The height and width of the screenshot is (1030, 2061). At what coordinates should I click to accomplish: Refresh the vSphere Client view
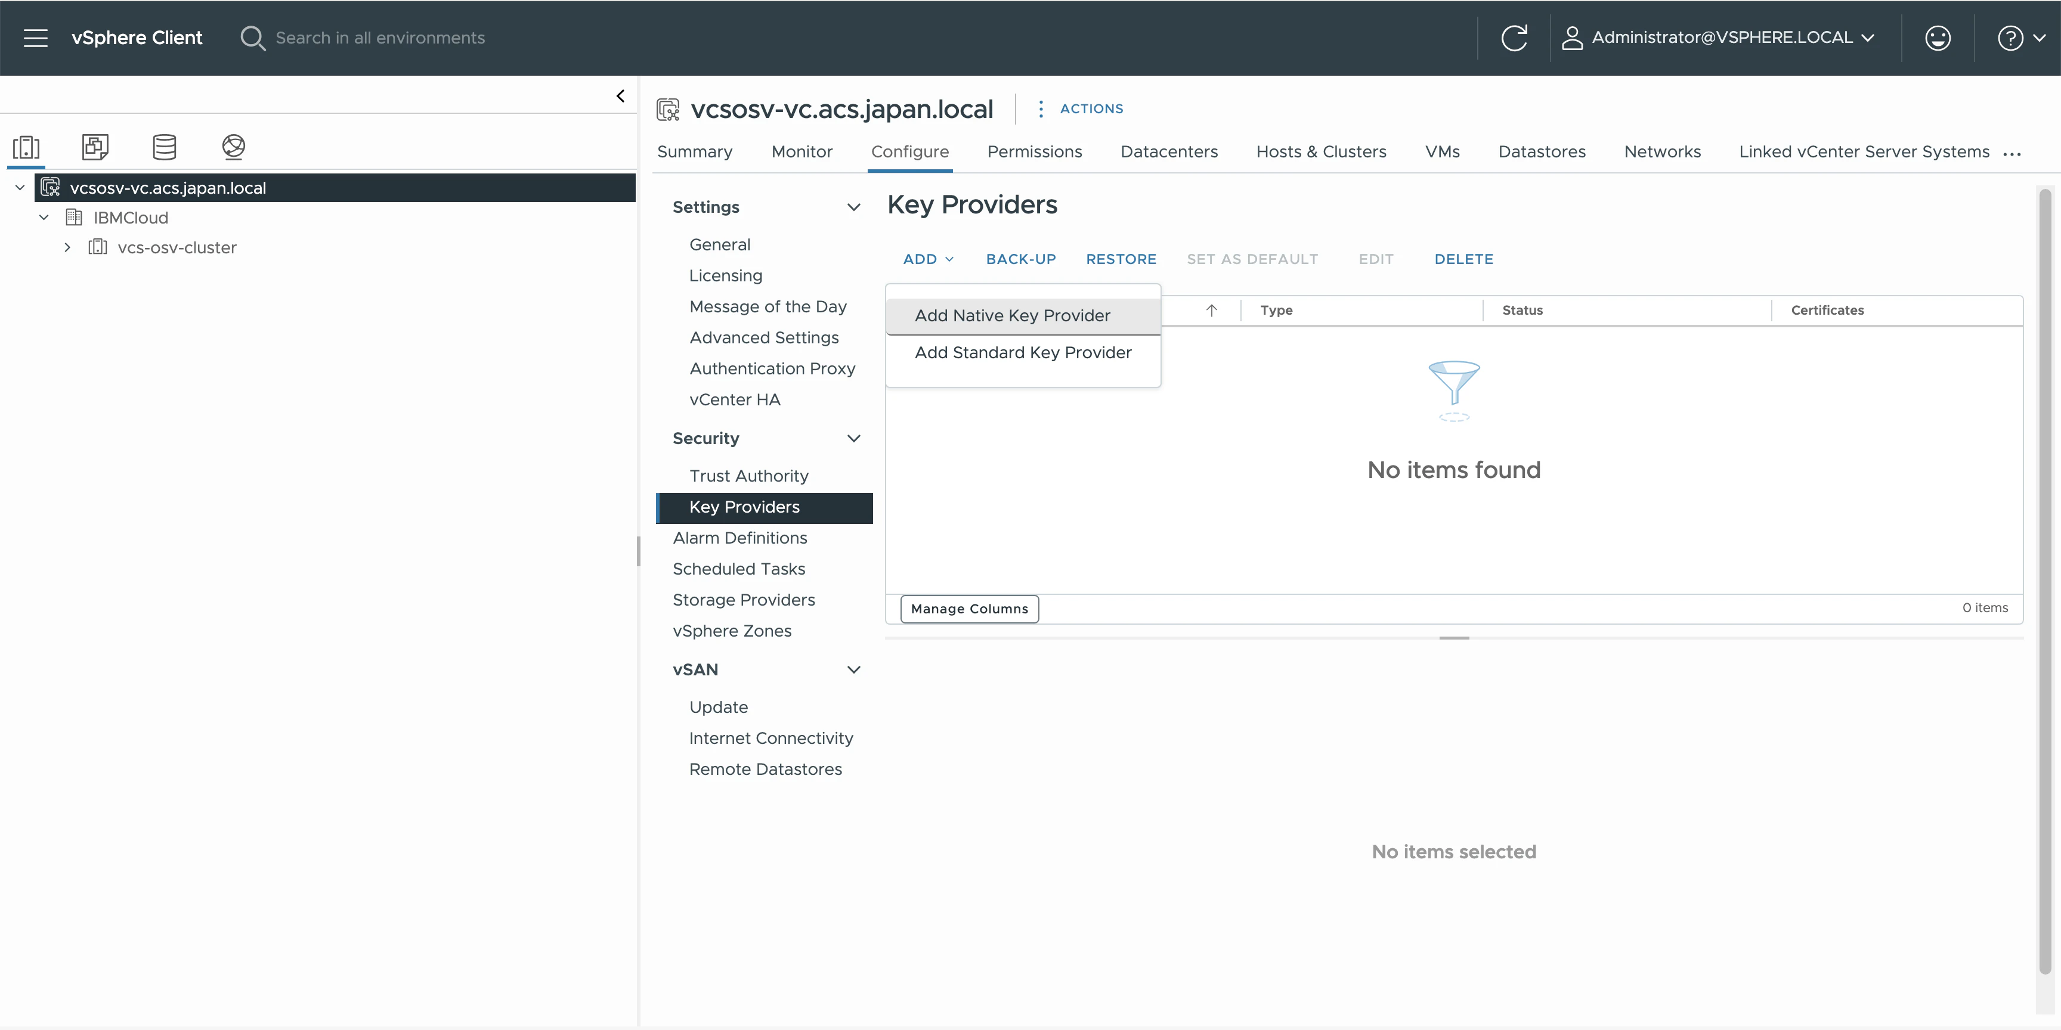pos(1514,38)
